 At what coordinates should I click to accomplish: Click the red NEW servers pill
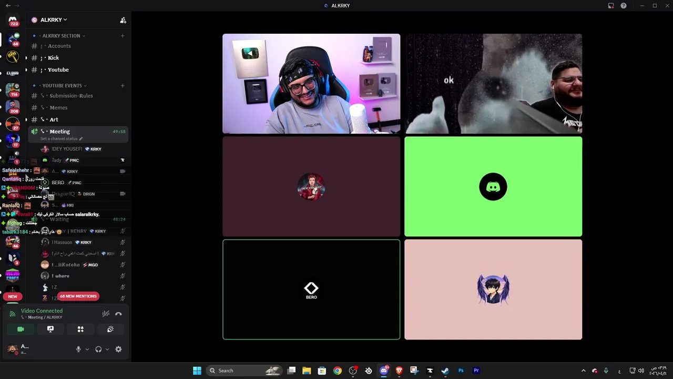click(x=13, y=296)
